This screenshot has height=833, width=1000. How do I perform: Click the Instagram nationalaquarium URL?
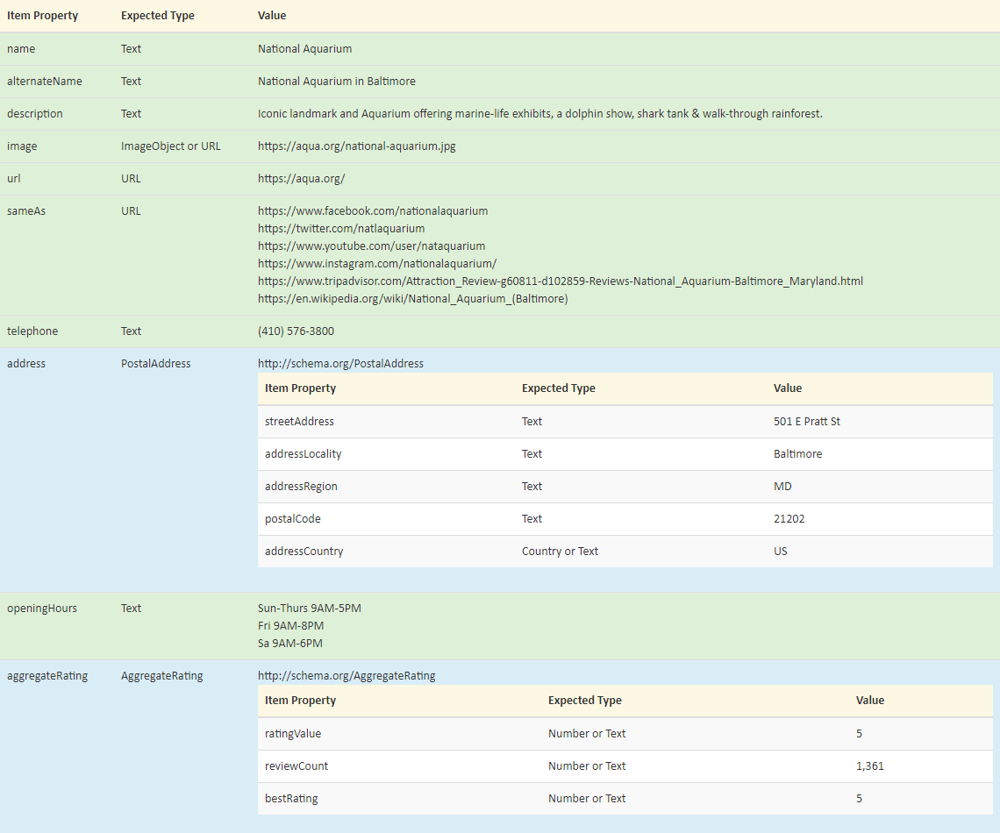click(x=377, y=264)
